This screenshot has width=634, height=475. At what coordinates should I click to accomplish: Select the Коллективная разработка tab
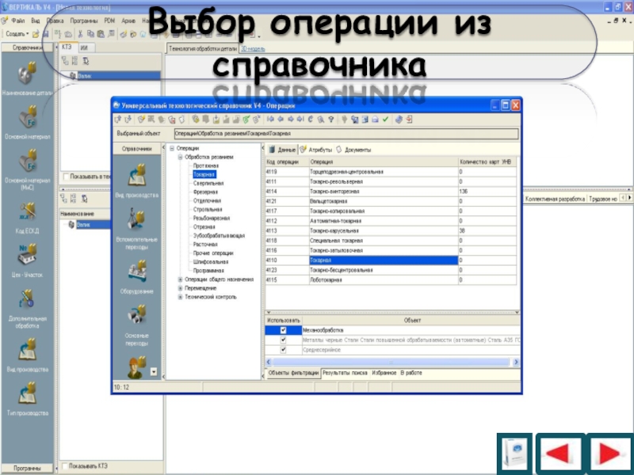pyautogui.click(x=556, y=199)
